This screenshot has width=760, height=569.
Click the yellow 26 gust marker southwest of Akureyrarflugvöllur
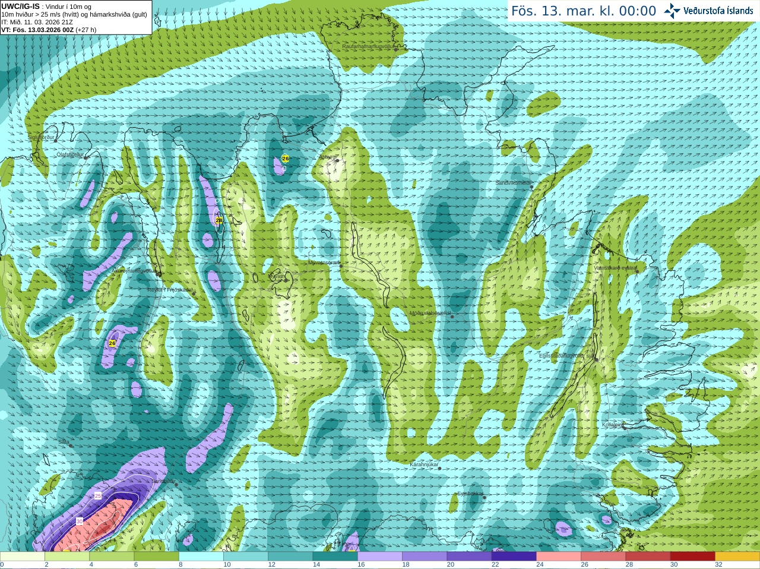point(112,343)
